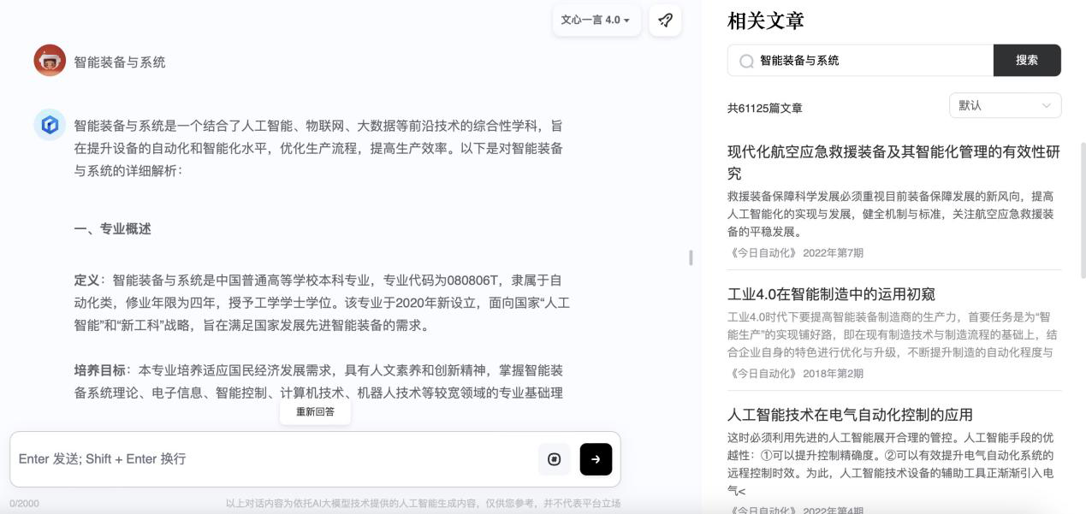This screenshot has width=1086, height=514.
Task: Click the black send arrow button
Action: coord(596,459)
